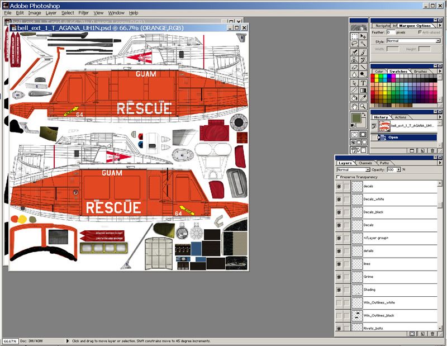Open the Filter menu
Screen dimensions: 447x346
[83, 13]
